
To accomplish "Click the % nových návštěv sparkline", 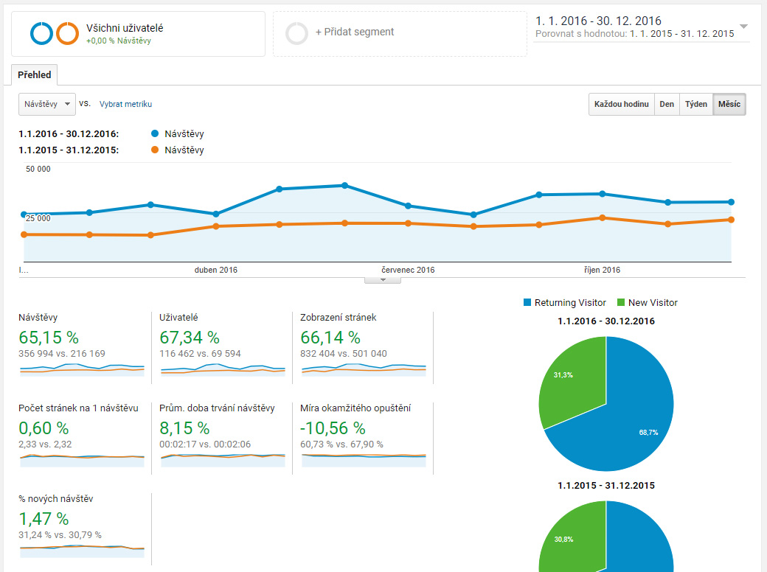I will click(82, 551).
